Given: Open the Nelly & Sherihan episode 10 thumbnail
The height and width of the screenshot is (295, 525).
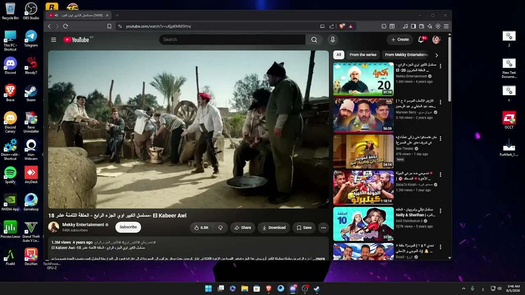Looking at the screenshot, I should [363, 224].
